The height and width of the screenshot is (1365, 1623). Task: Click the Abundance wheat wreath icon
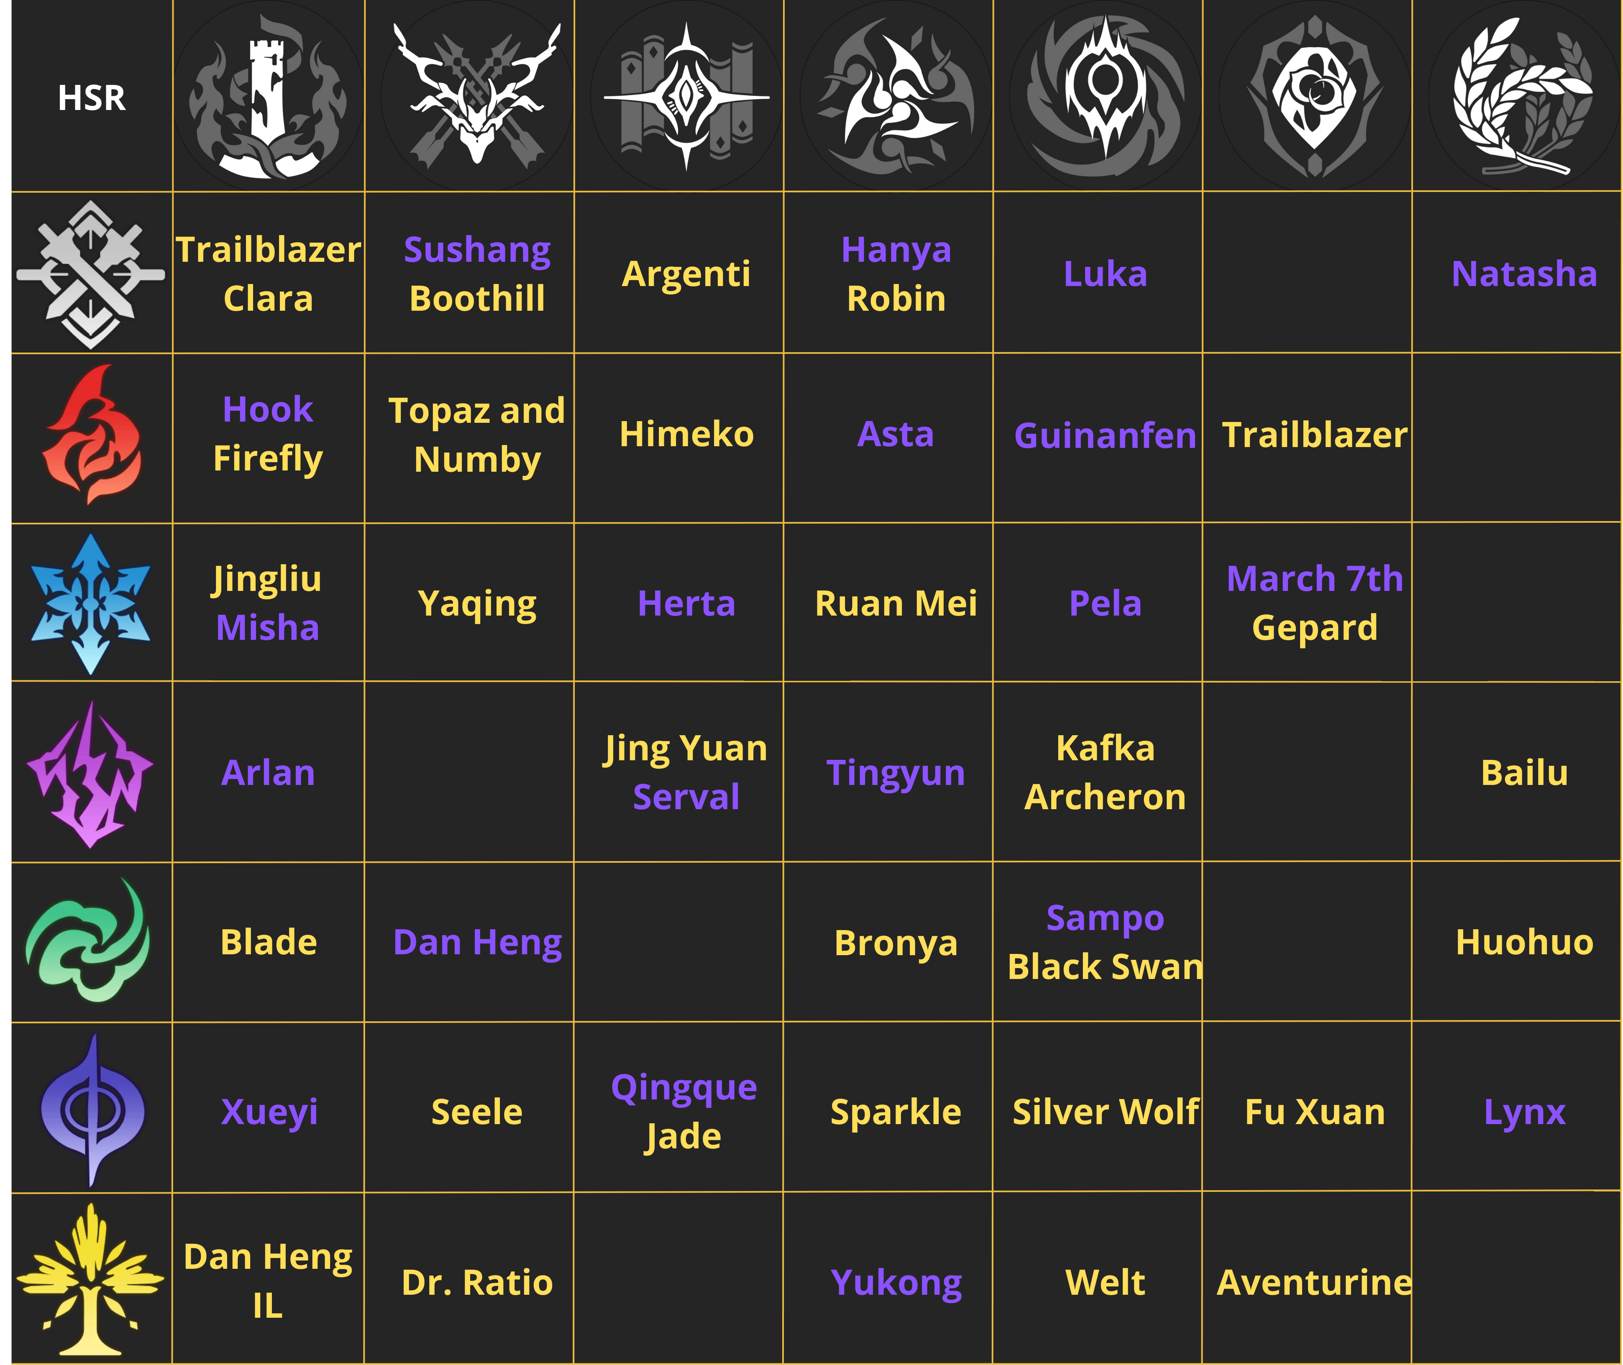point(1523,97)
